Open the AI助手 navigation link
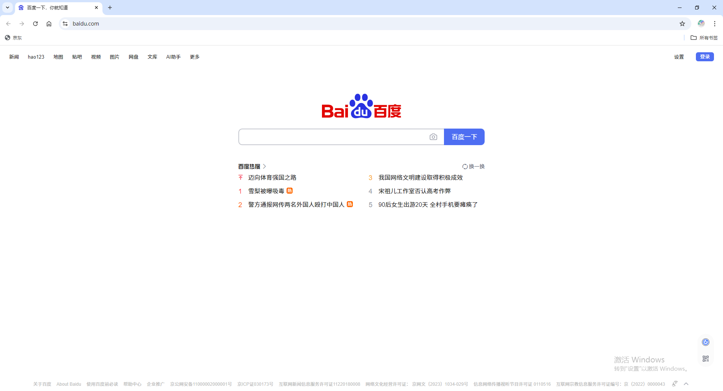The height and width of the screenshot is (391, 723). coord(174,57)
